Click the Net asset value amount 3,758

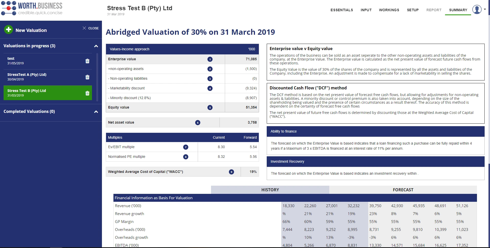pyautogui.click(x=252, y=122)
